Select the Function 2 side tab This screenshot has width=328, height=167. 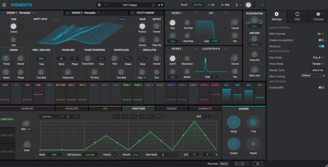coord(8,135)
